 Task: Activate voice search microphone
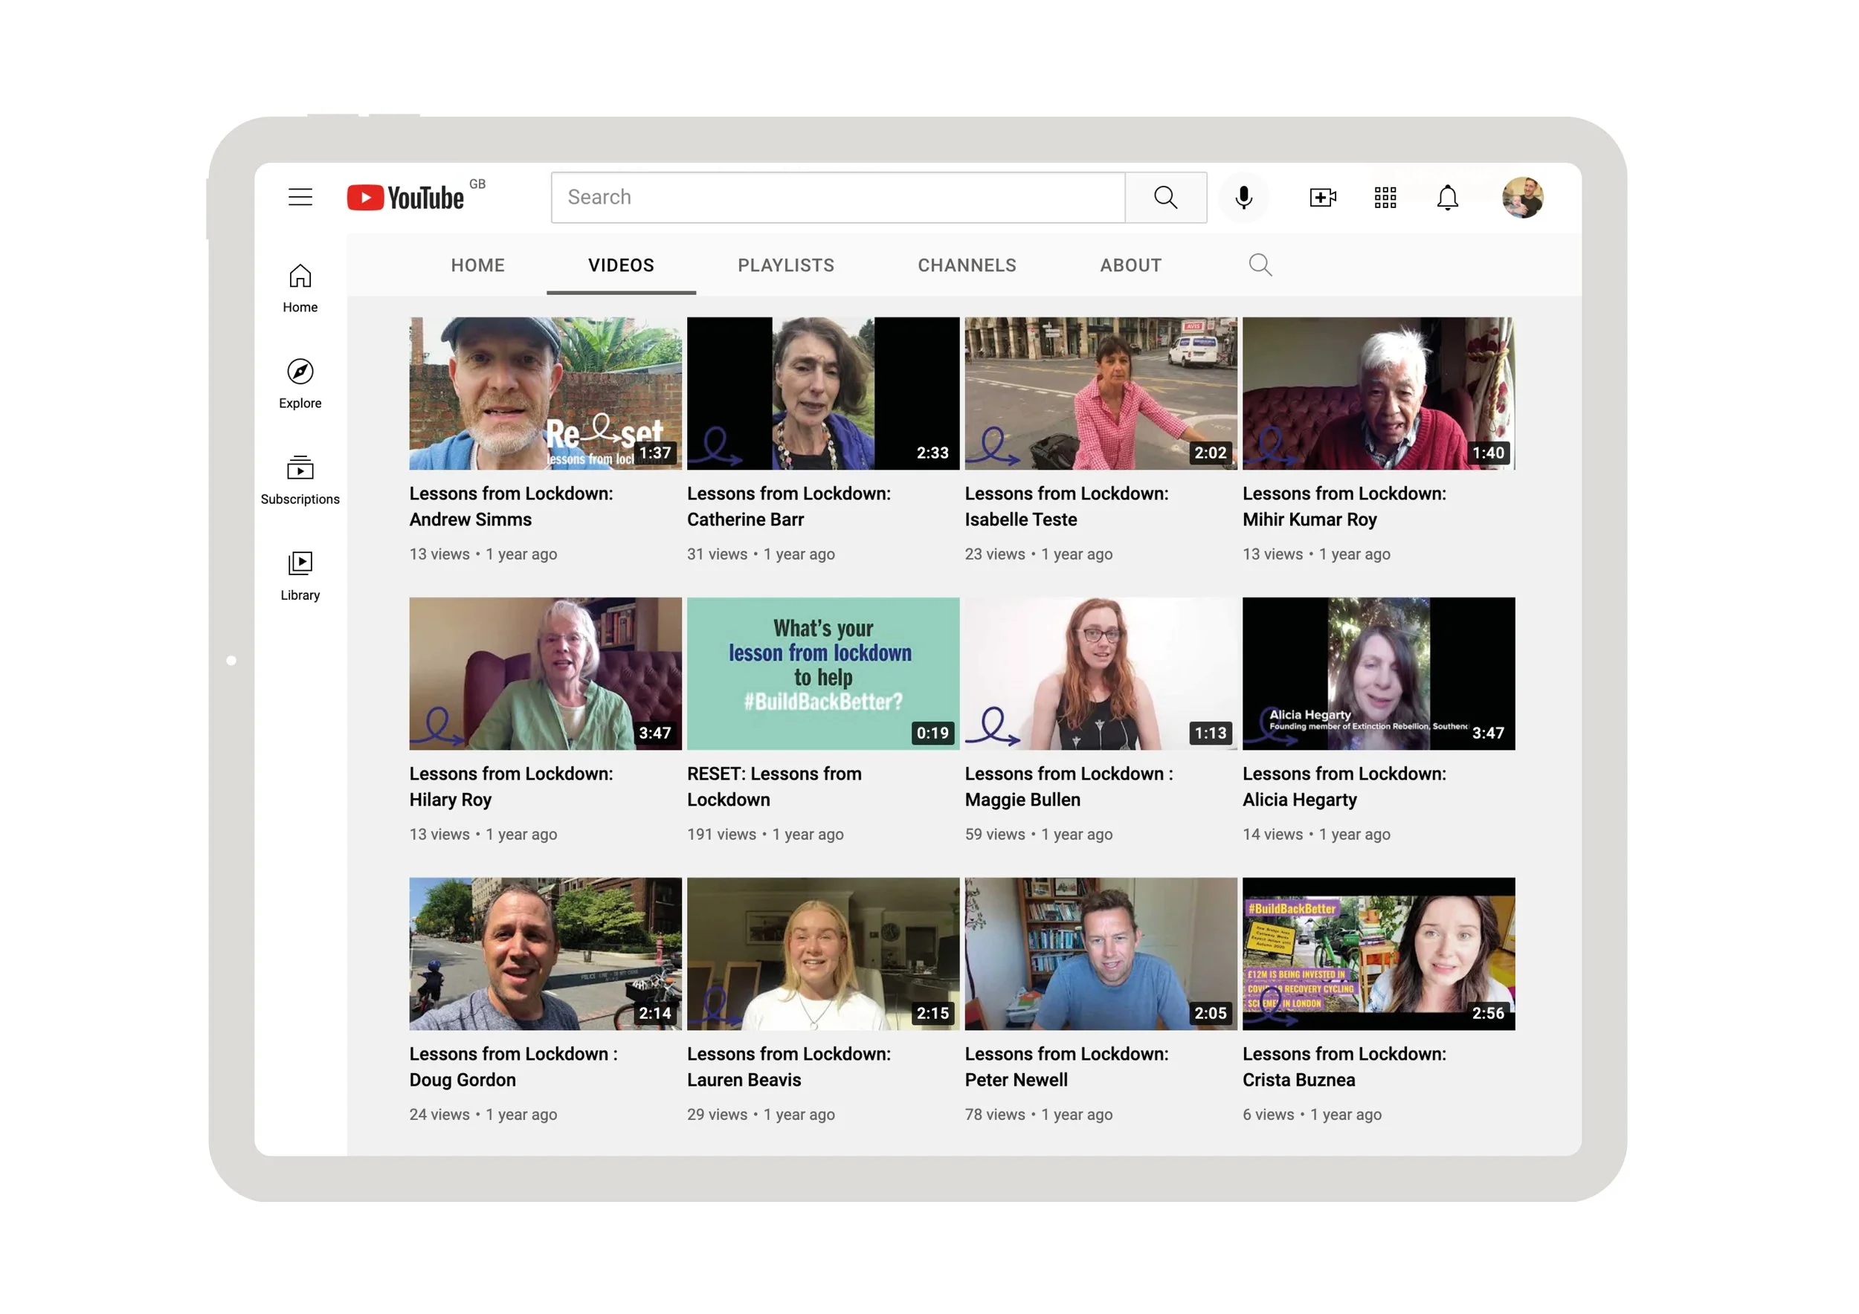pyautogui.click(x=1243, y=198)
